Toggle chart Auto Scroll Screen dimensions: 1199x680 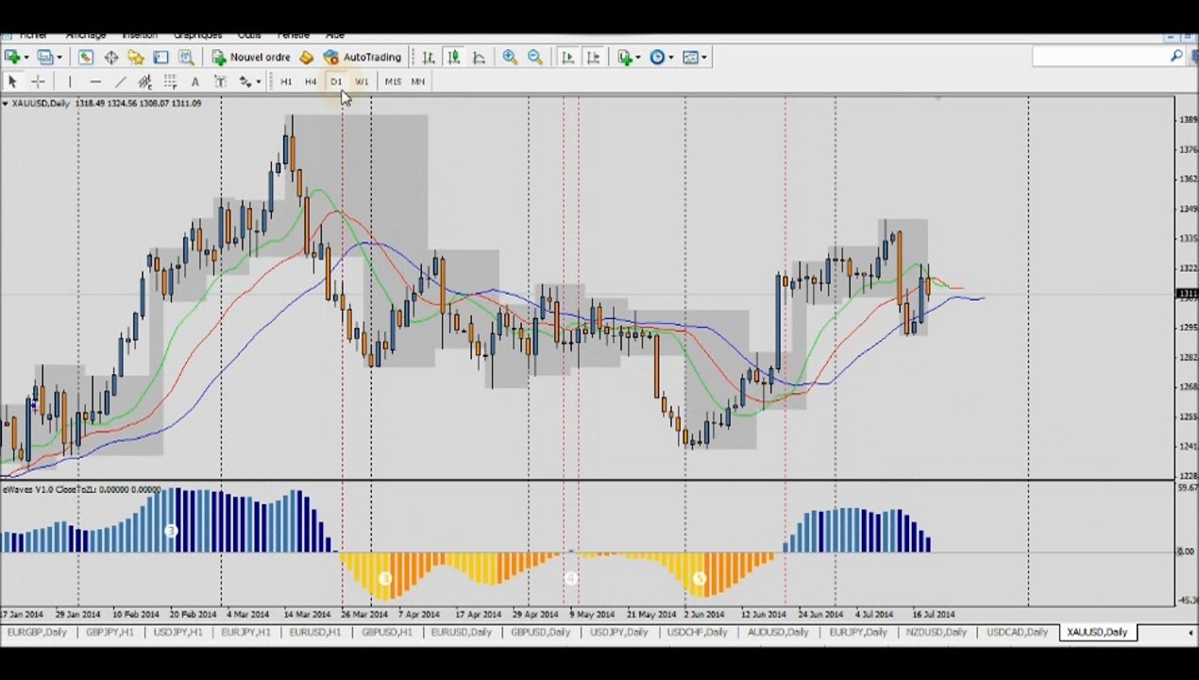(567, 58)
